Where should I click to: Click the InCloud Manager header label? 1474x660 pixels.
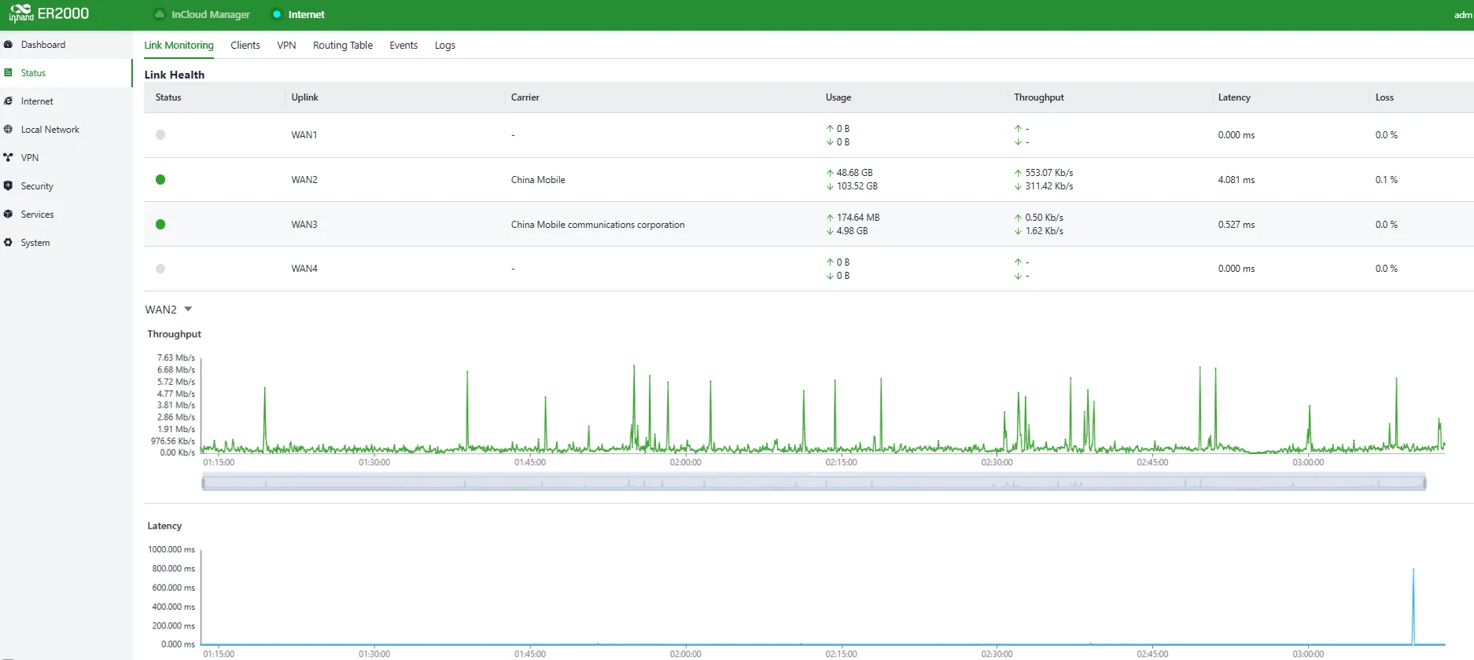pyautogui.click(x=211, y=14)
